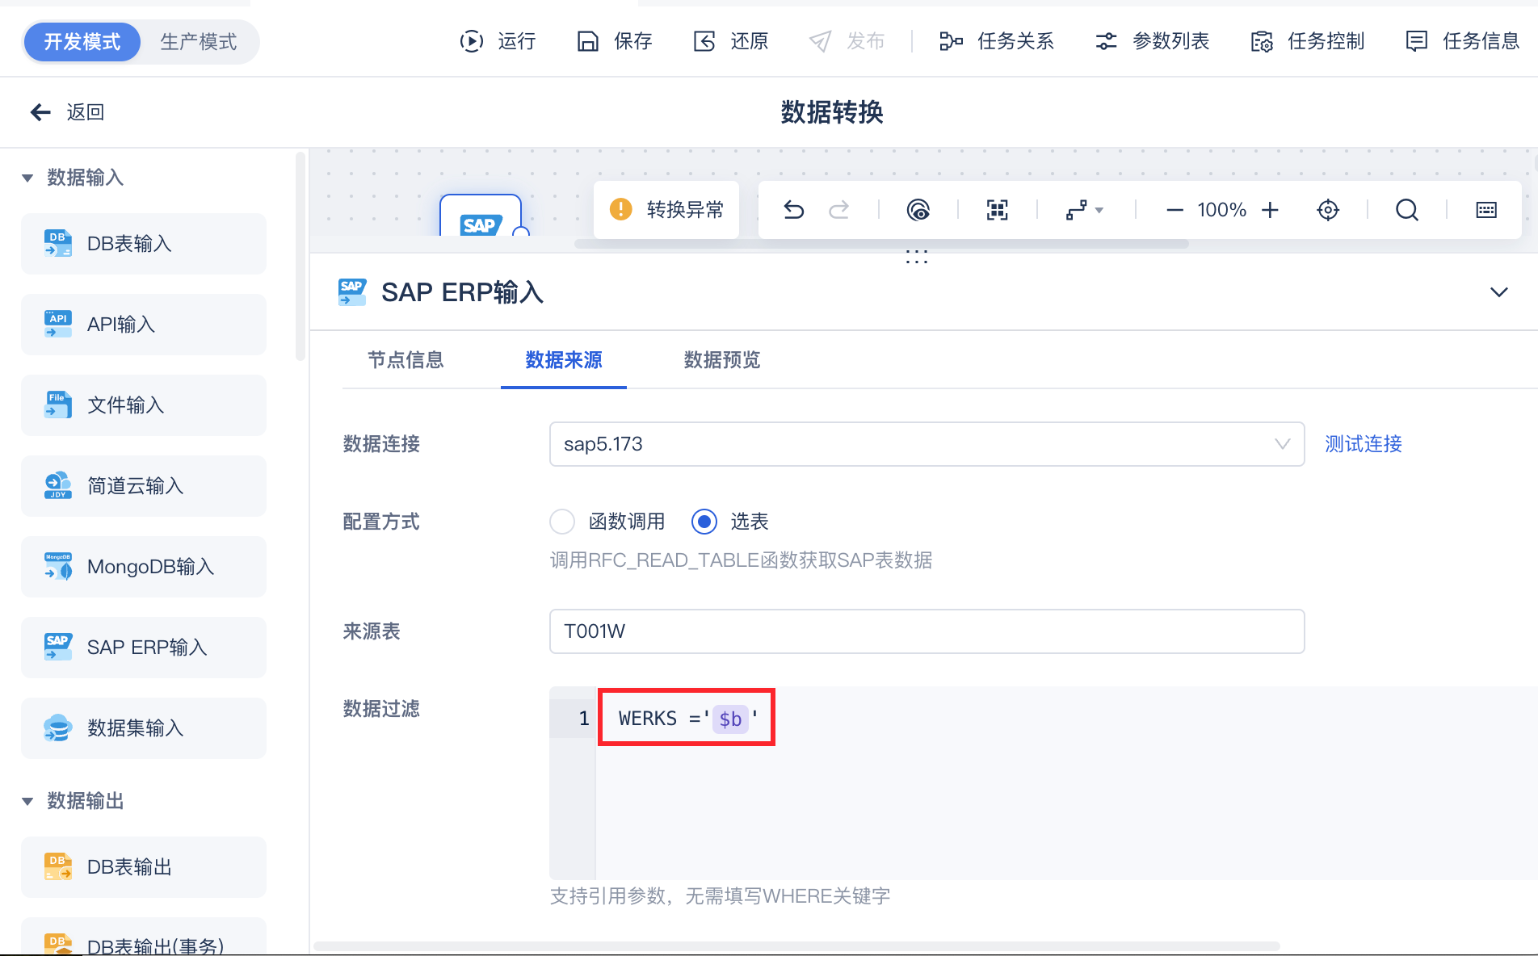Image resolution: width=1538 pixels, height=956 pixels.
Task: Open the 数据连接 dropdown showing sap5.173
Action: (x=927, y=444)
